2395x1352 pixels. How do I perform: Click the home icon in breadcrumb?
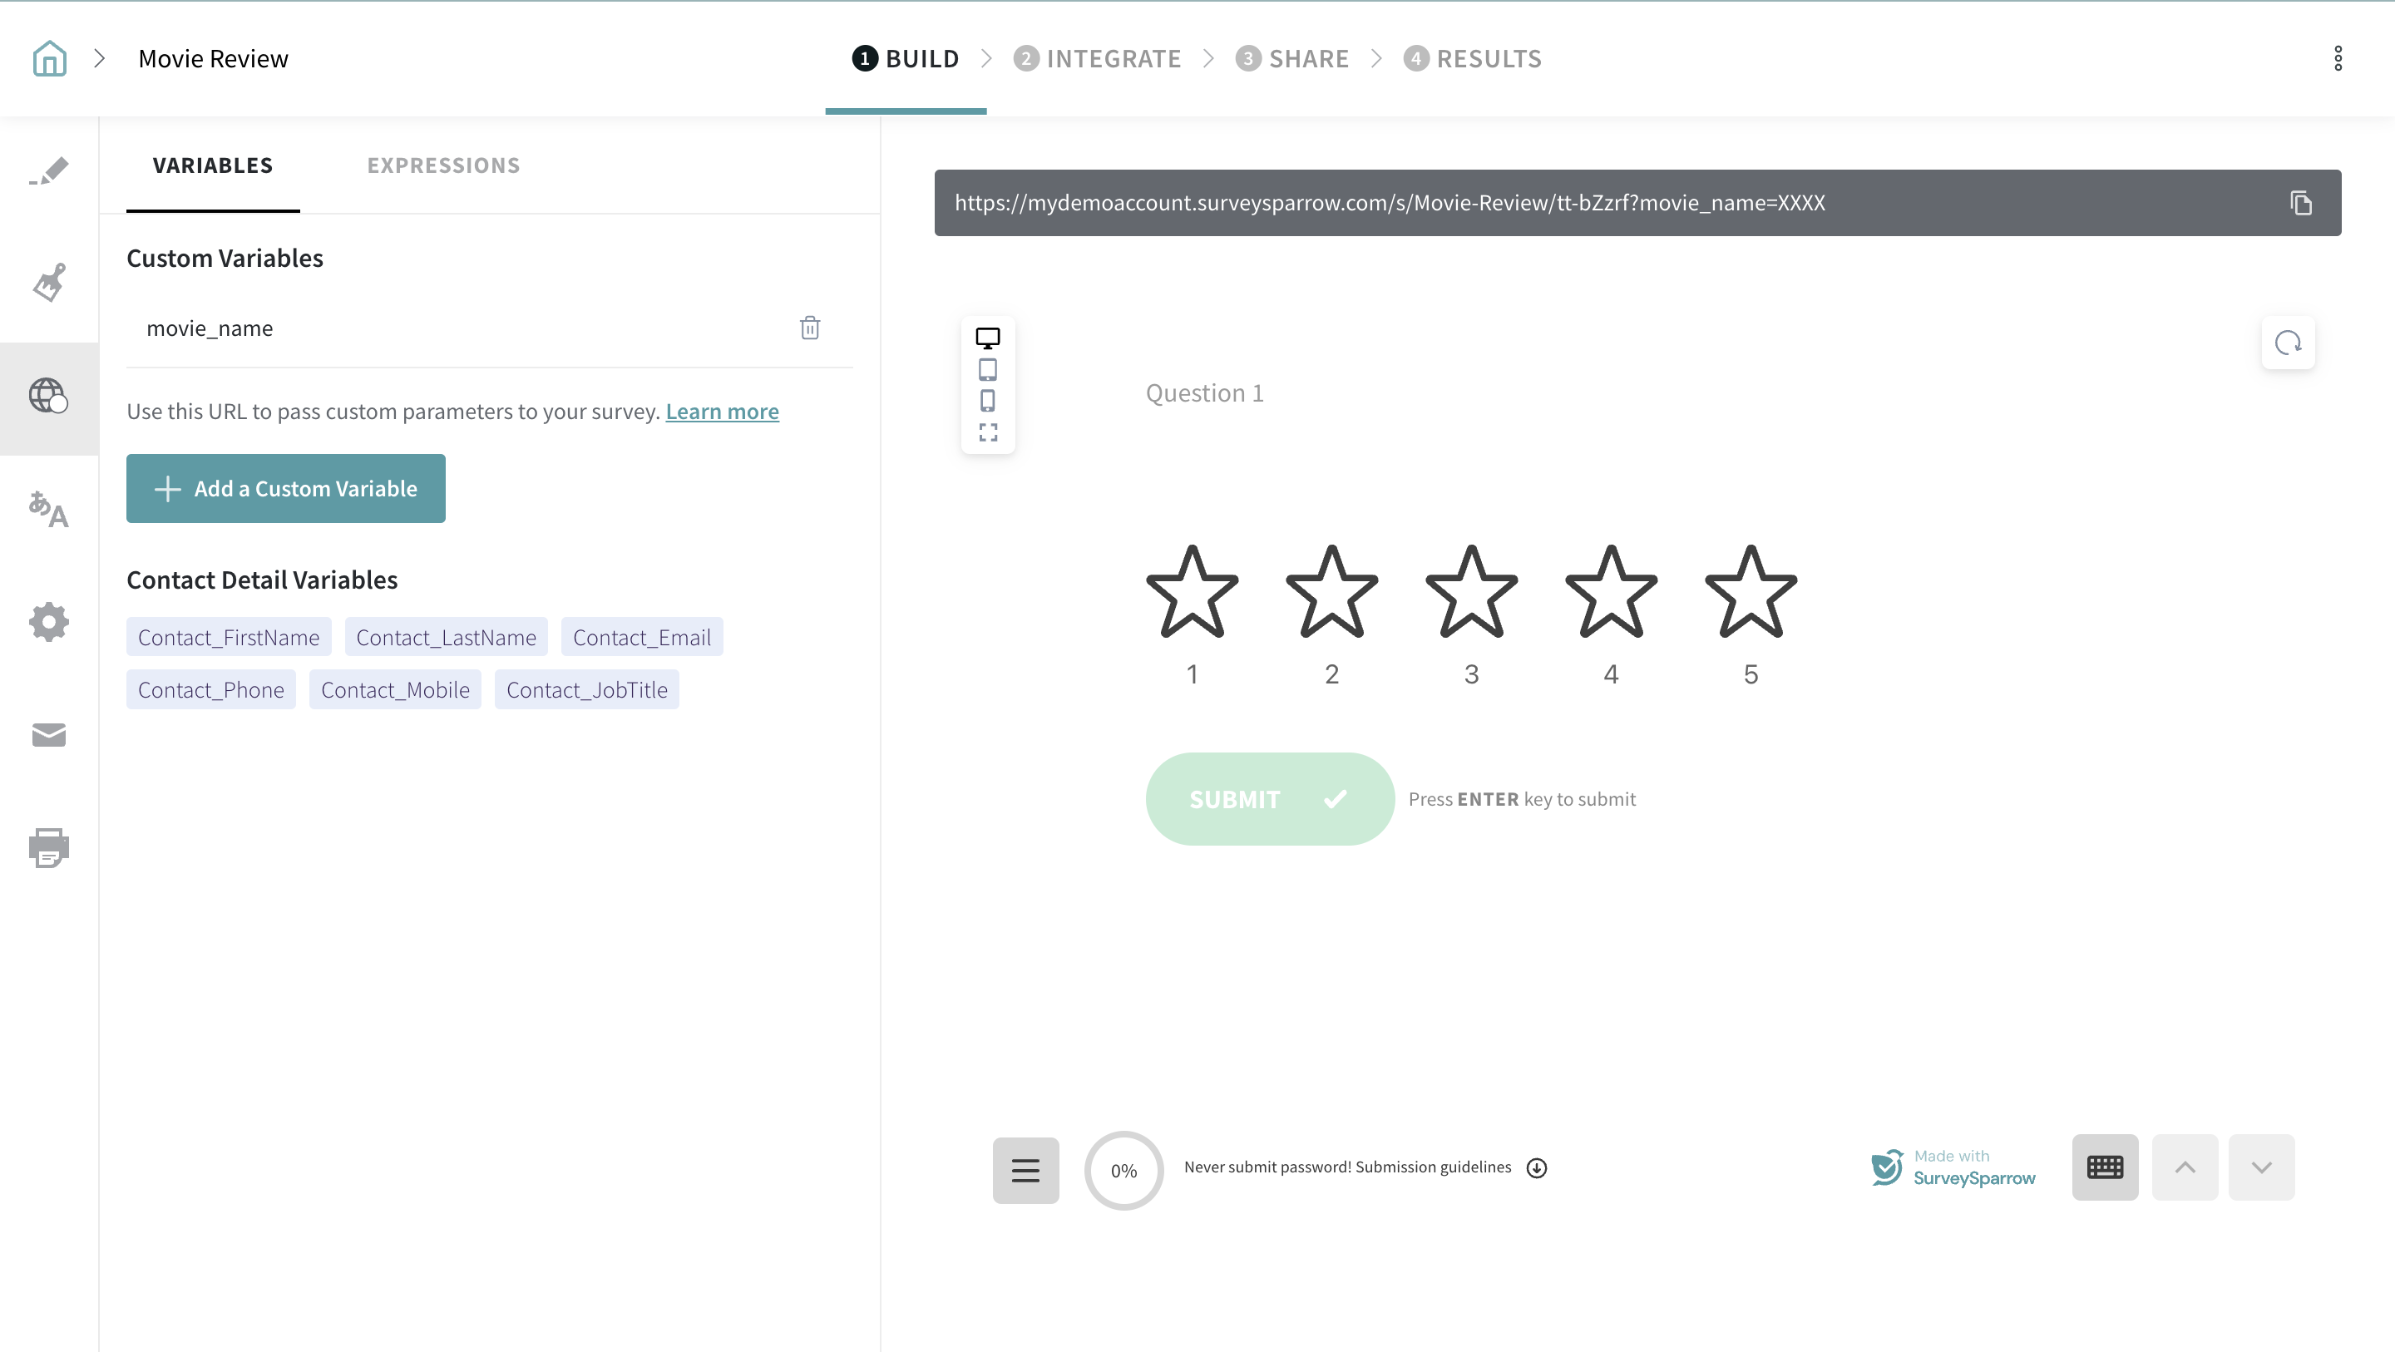tap(49, 58)
